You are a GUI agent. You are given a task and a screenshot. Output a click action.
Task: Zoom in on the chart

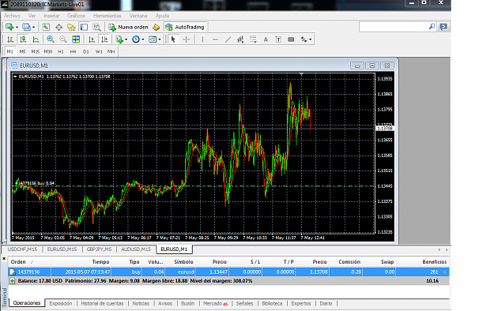pos(50,39)
